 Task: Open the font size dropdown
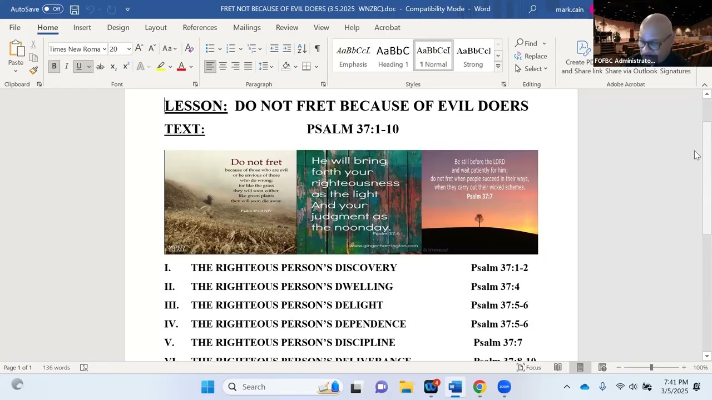[x=128, y=49]
